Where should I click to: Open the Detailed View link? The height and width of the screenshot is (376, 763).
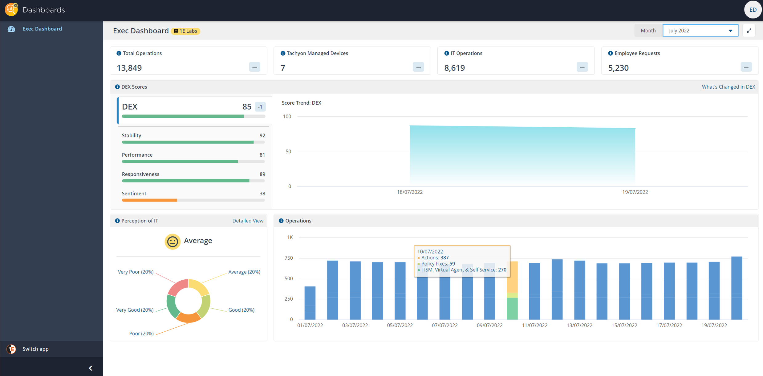point(248,221)
